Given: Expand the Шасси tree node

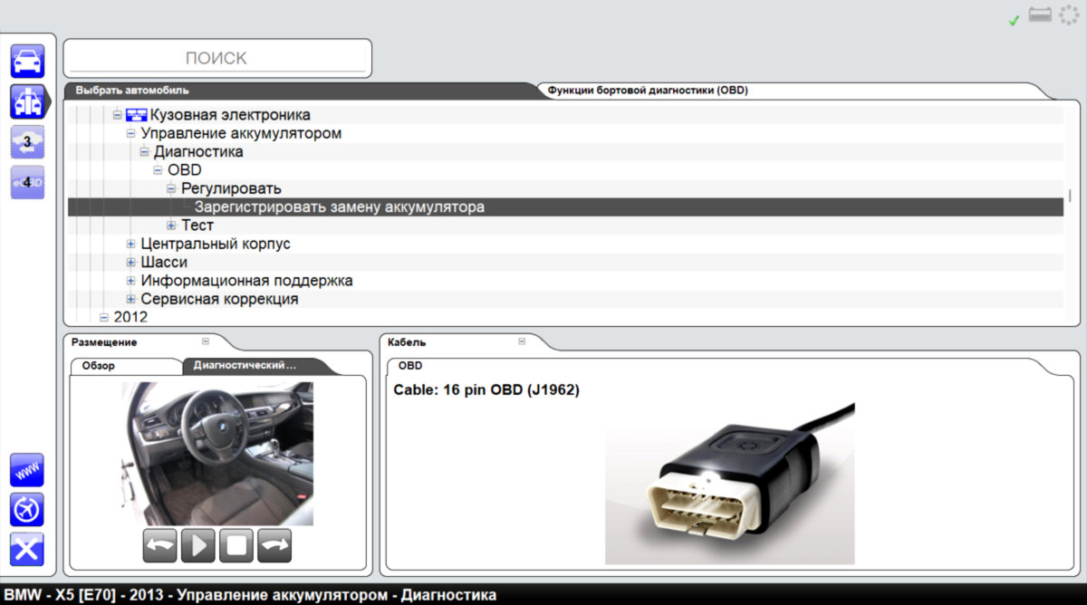Looking at the screenshot, I should click(131, 263).
